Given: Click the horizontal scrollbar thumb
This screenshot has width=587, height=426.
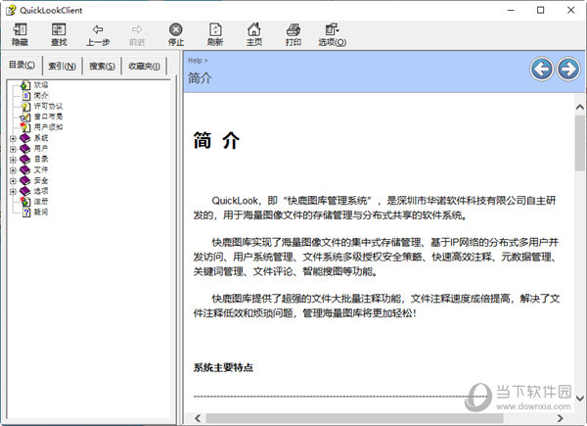Looking at the screenshot, I should click(354, 418).
